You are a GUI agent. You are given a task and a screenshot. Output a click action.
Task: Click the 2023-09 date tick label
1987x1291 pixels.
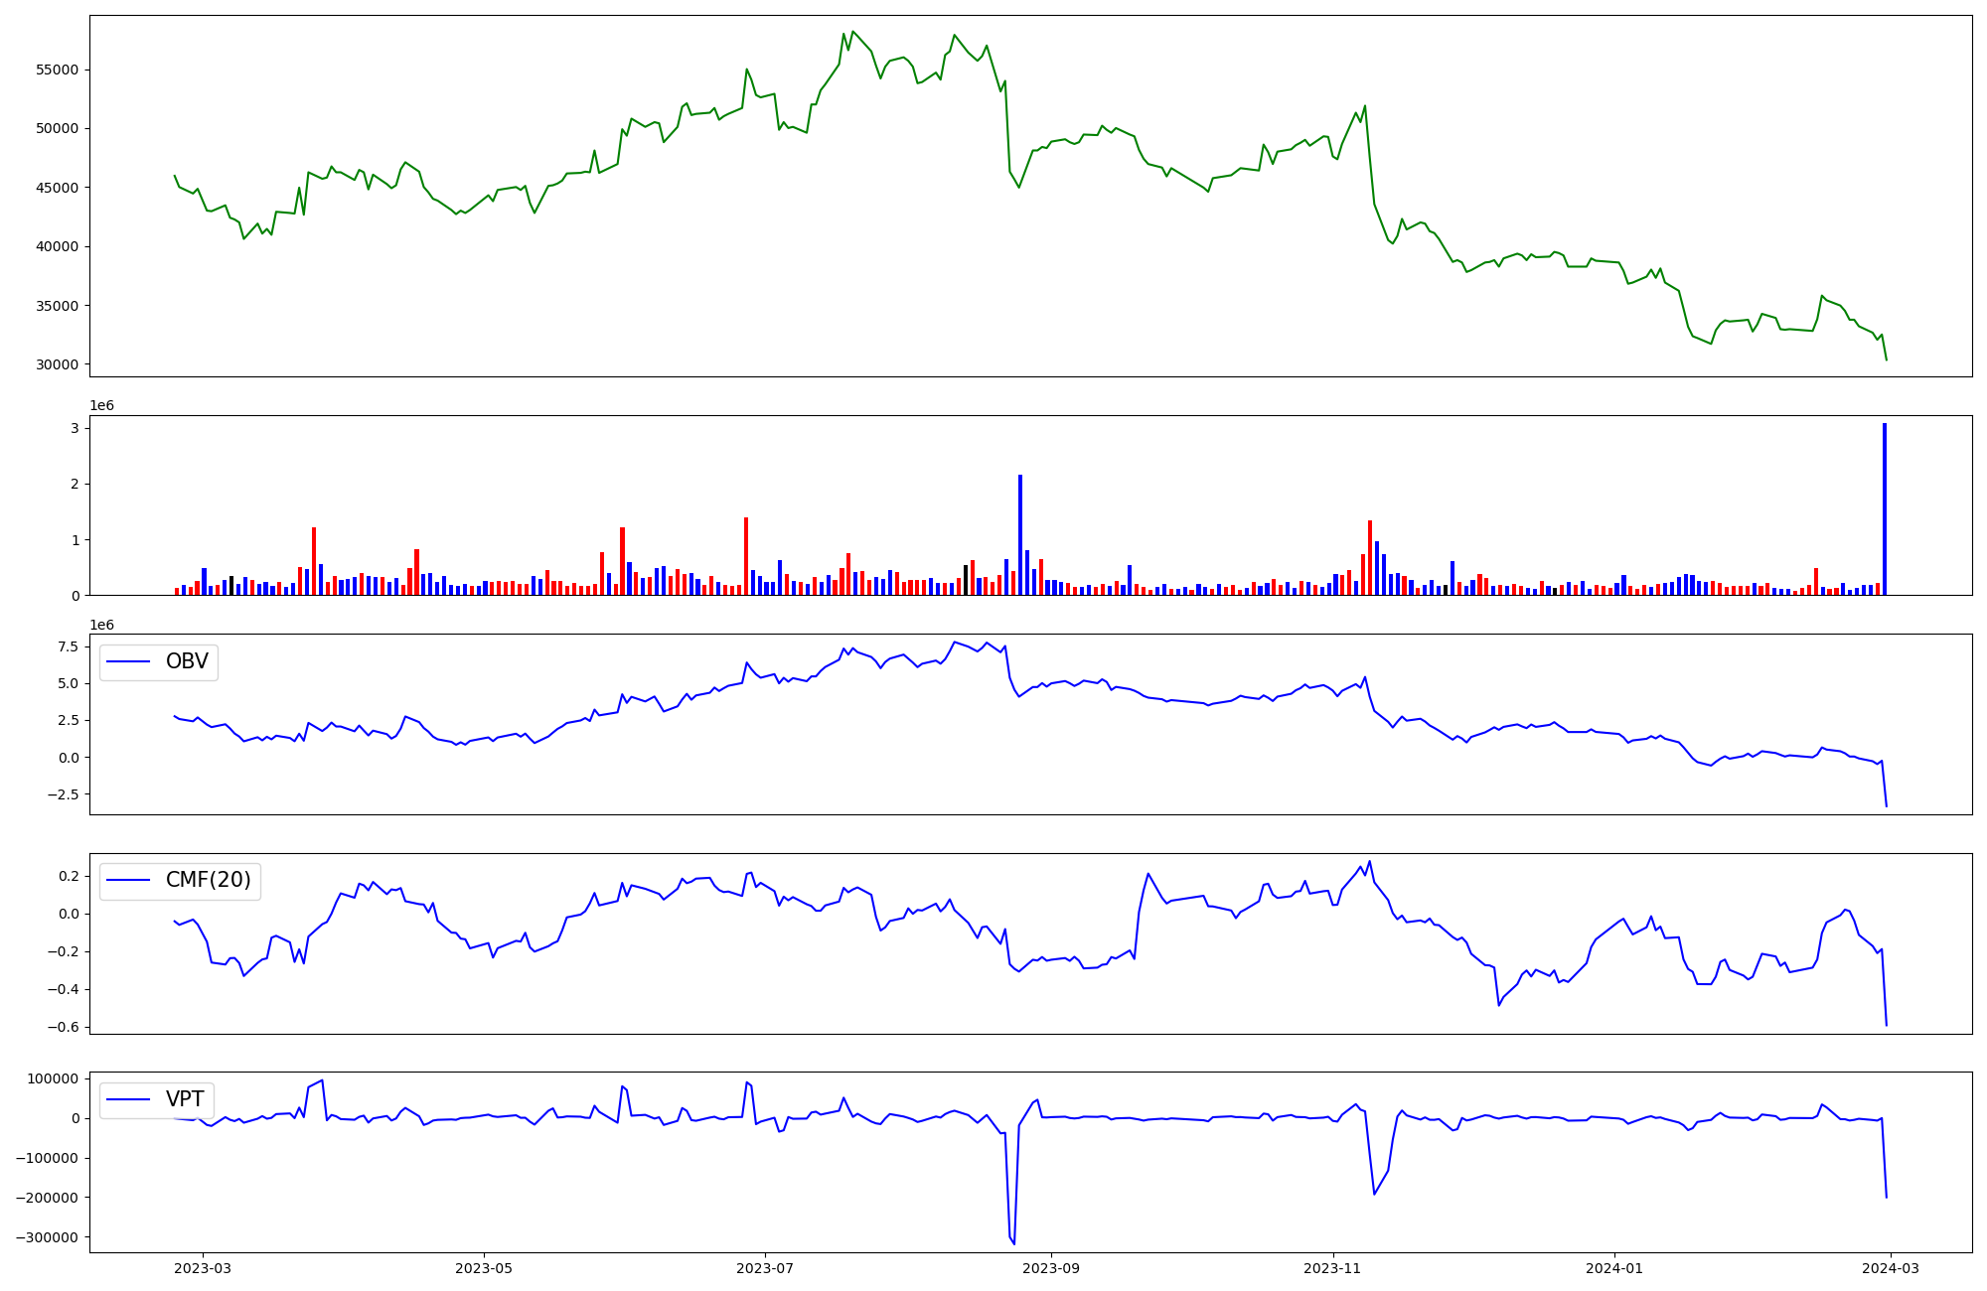[1051, 1268]
